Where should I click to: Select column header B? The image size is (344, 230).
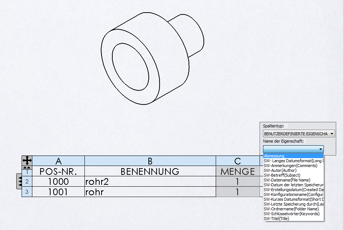point(150,161)
